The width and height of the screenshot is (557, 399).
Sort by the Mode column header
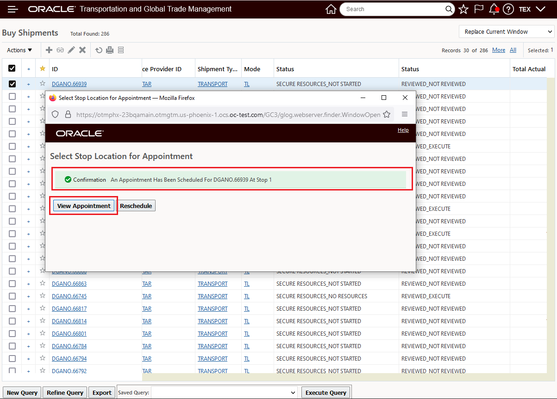point(252,69)
